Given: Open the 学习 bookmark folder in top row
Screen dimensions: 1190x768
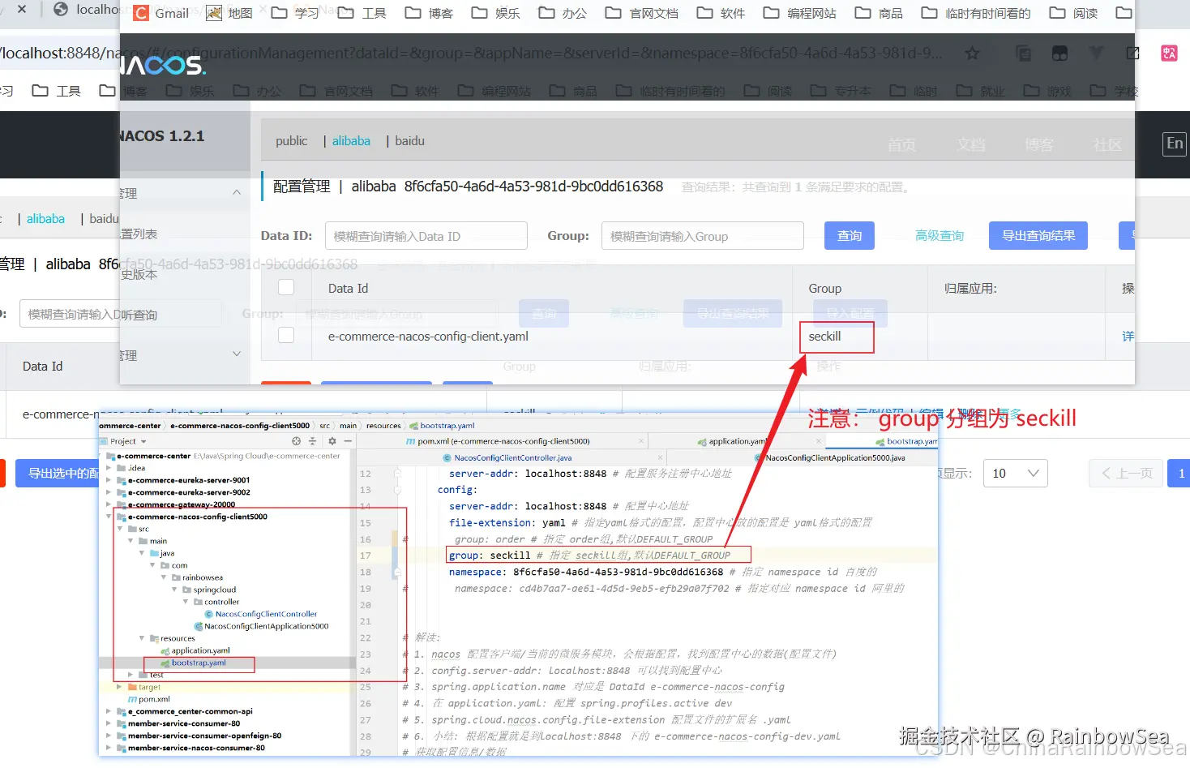Looking at the screenshot, I should (x=295, y=13).
